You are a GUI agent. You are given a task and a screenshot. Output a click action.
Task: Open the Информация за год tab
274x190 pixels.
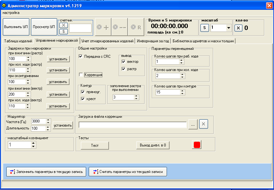[x=153, y=41]
